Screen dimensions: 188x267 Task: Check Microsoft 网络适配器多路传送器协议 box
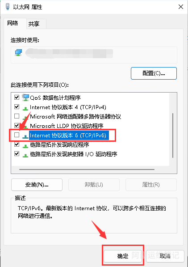[17, 116]
